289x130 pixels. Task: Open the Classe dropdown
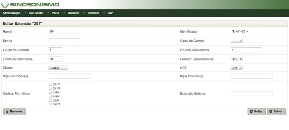point(58,68)
